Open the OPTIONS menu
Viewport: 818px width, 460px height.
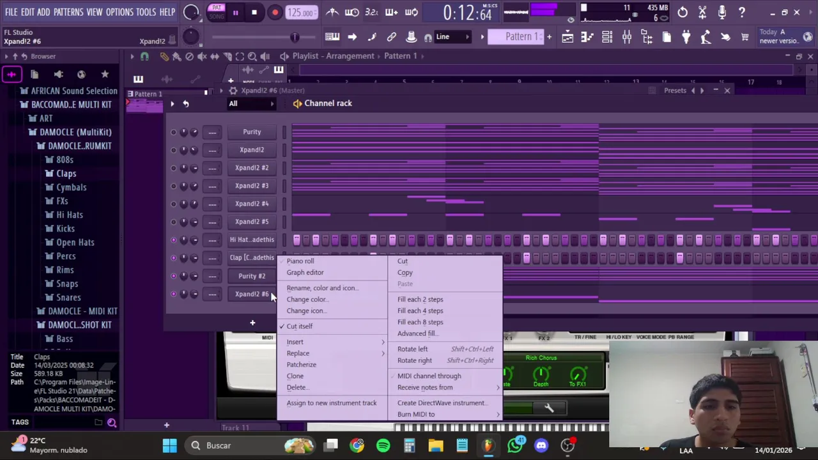point(120,12)
